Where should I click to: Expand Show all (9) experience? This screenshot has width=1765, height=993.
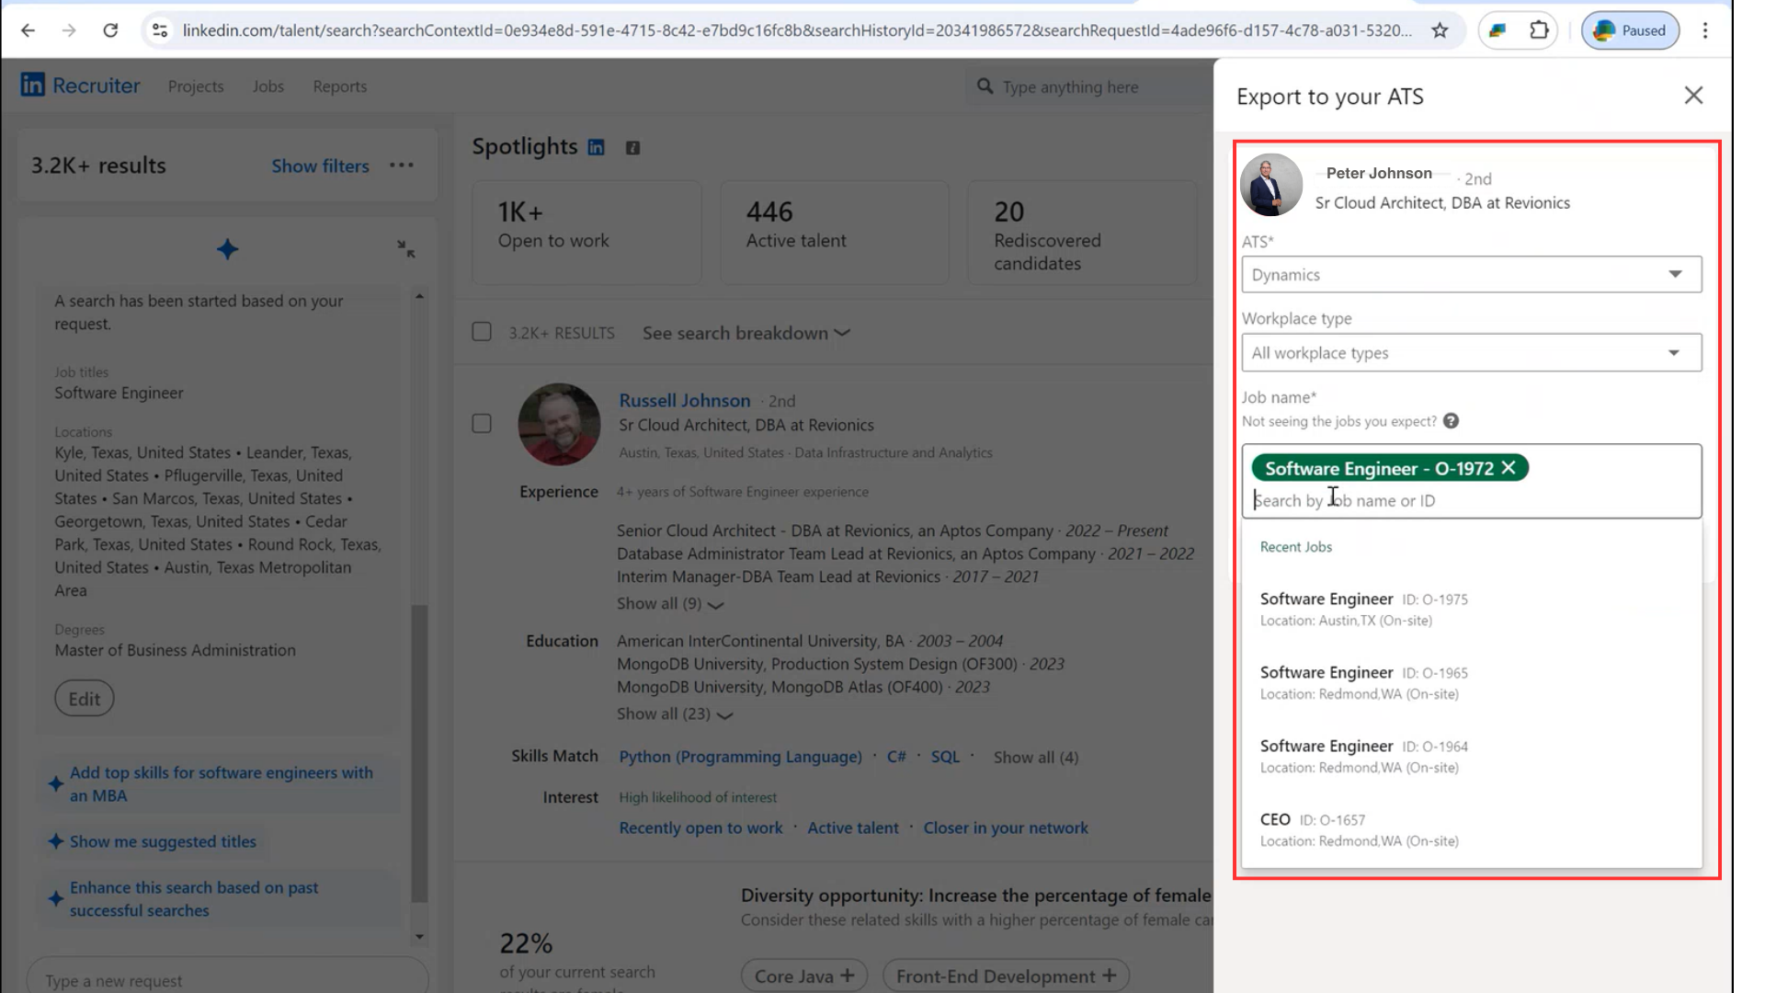click(x=670, y=604)
